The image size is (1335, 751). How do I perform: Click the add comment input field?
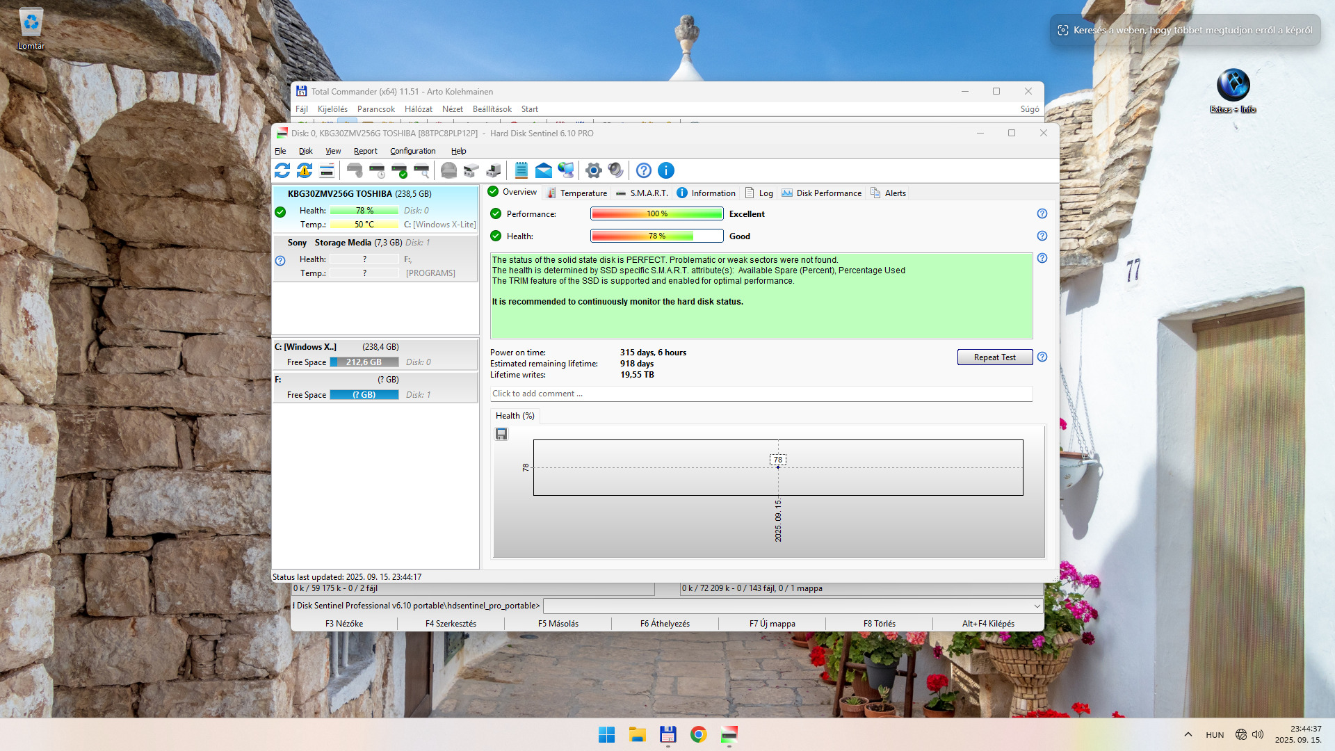click(x=761, y=394)
